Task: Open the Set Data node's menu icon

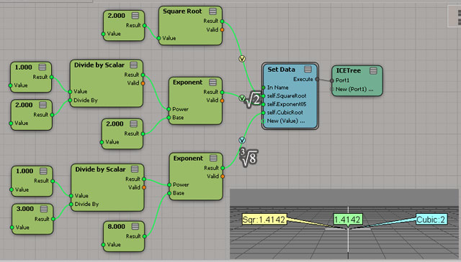Action: pyautogui.click(x=308, y=69)
